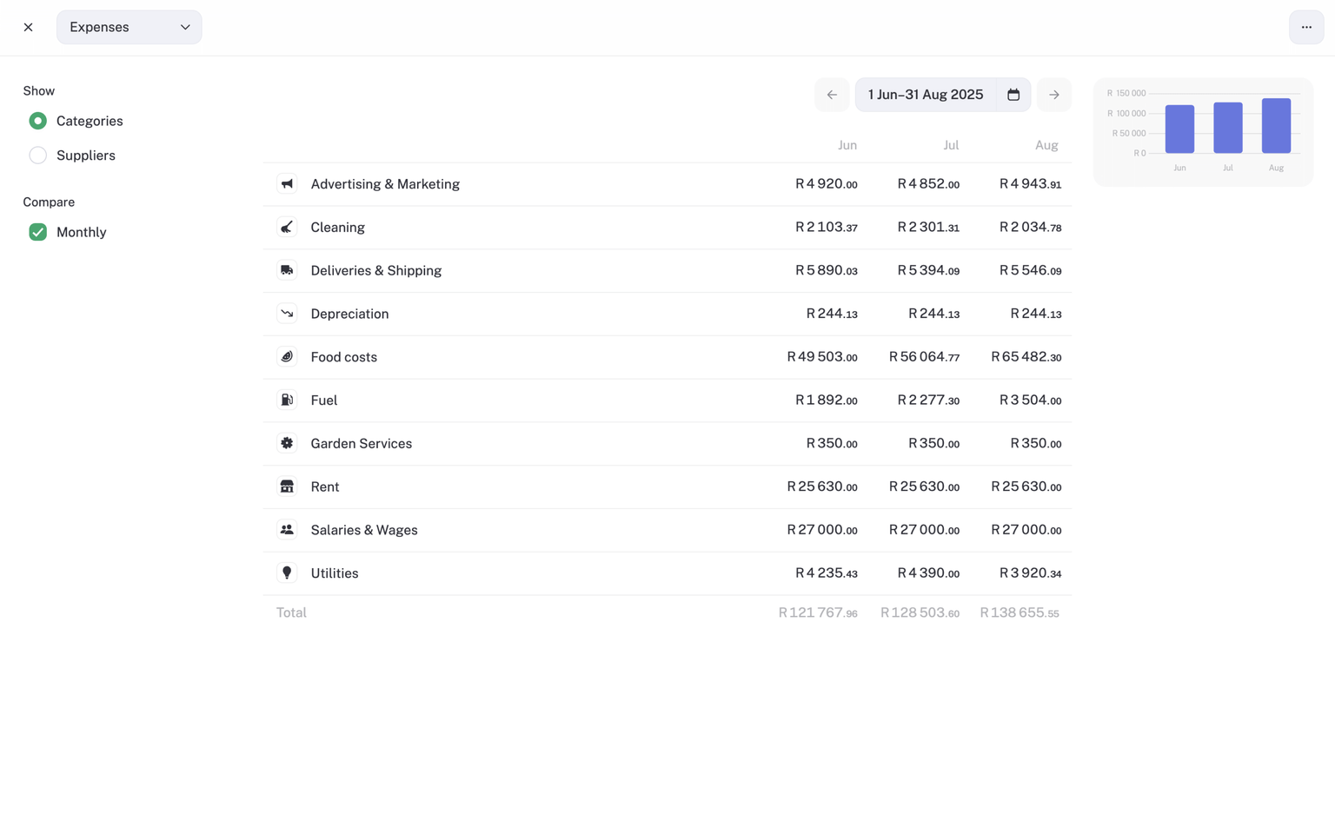1335x834 pixels.
Task: Uncheck the Monthly compare checkbox
Action: [x=38, y=232]
